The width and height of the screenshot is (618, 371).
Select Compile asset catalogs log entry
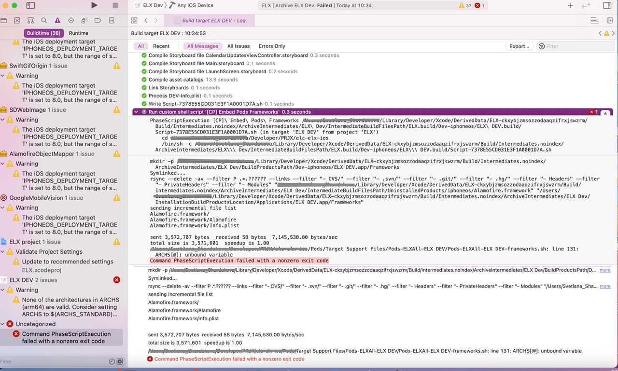click(190, 80)
